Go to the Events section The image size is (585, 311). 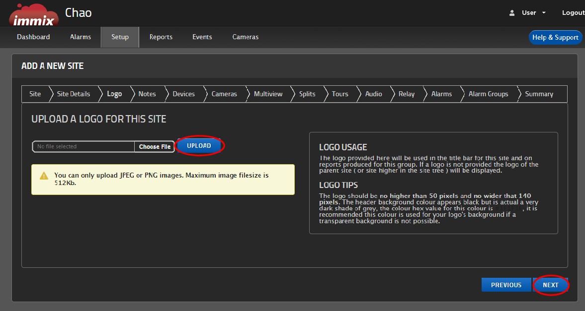202,37
